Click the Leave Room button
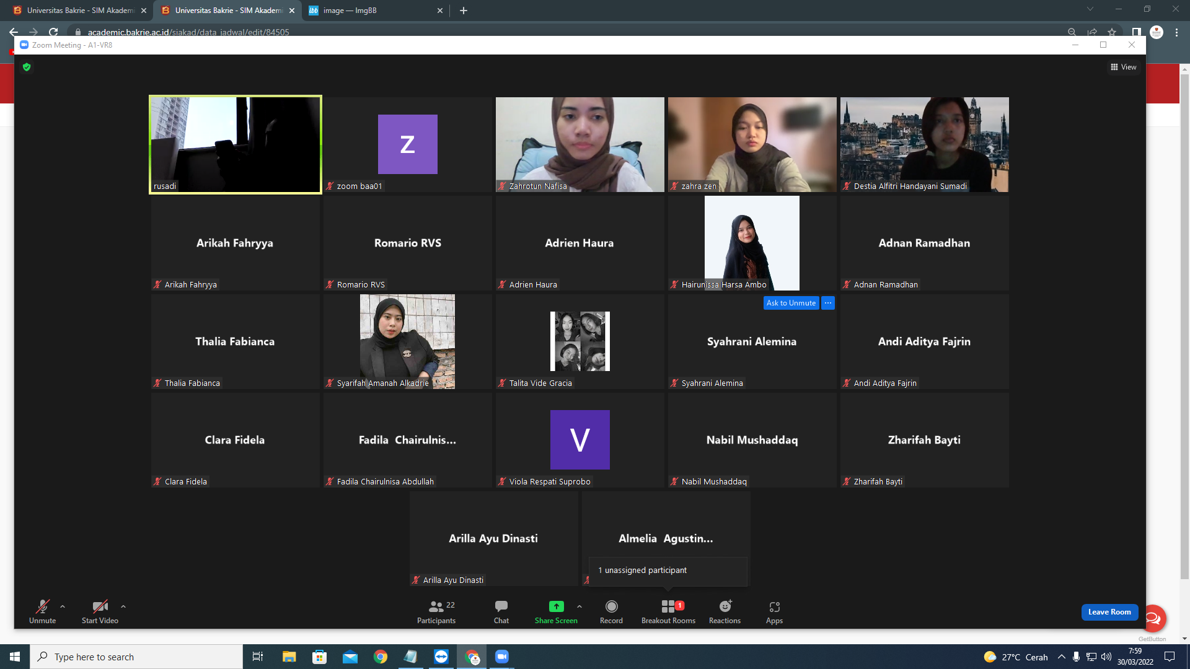Viewport: 1190px width, 669px height. coord(1109,612)
